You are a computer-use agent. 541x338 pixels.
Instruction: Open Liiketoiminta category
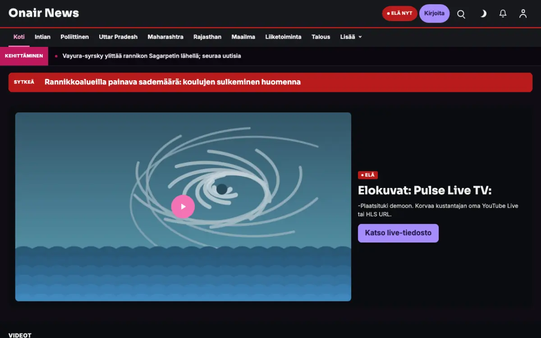tap(283, 37)
